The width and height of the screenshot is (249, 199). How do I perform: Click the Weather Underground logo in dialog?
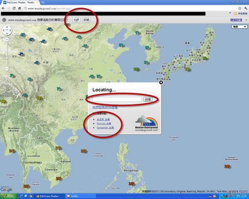146,123
